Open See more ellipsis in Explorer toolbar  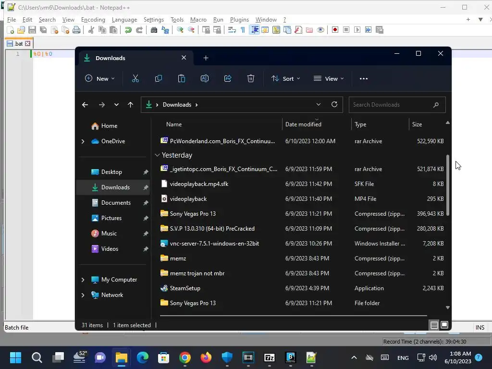(364, 78)
